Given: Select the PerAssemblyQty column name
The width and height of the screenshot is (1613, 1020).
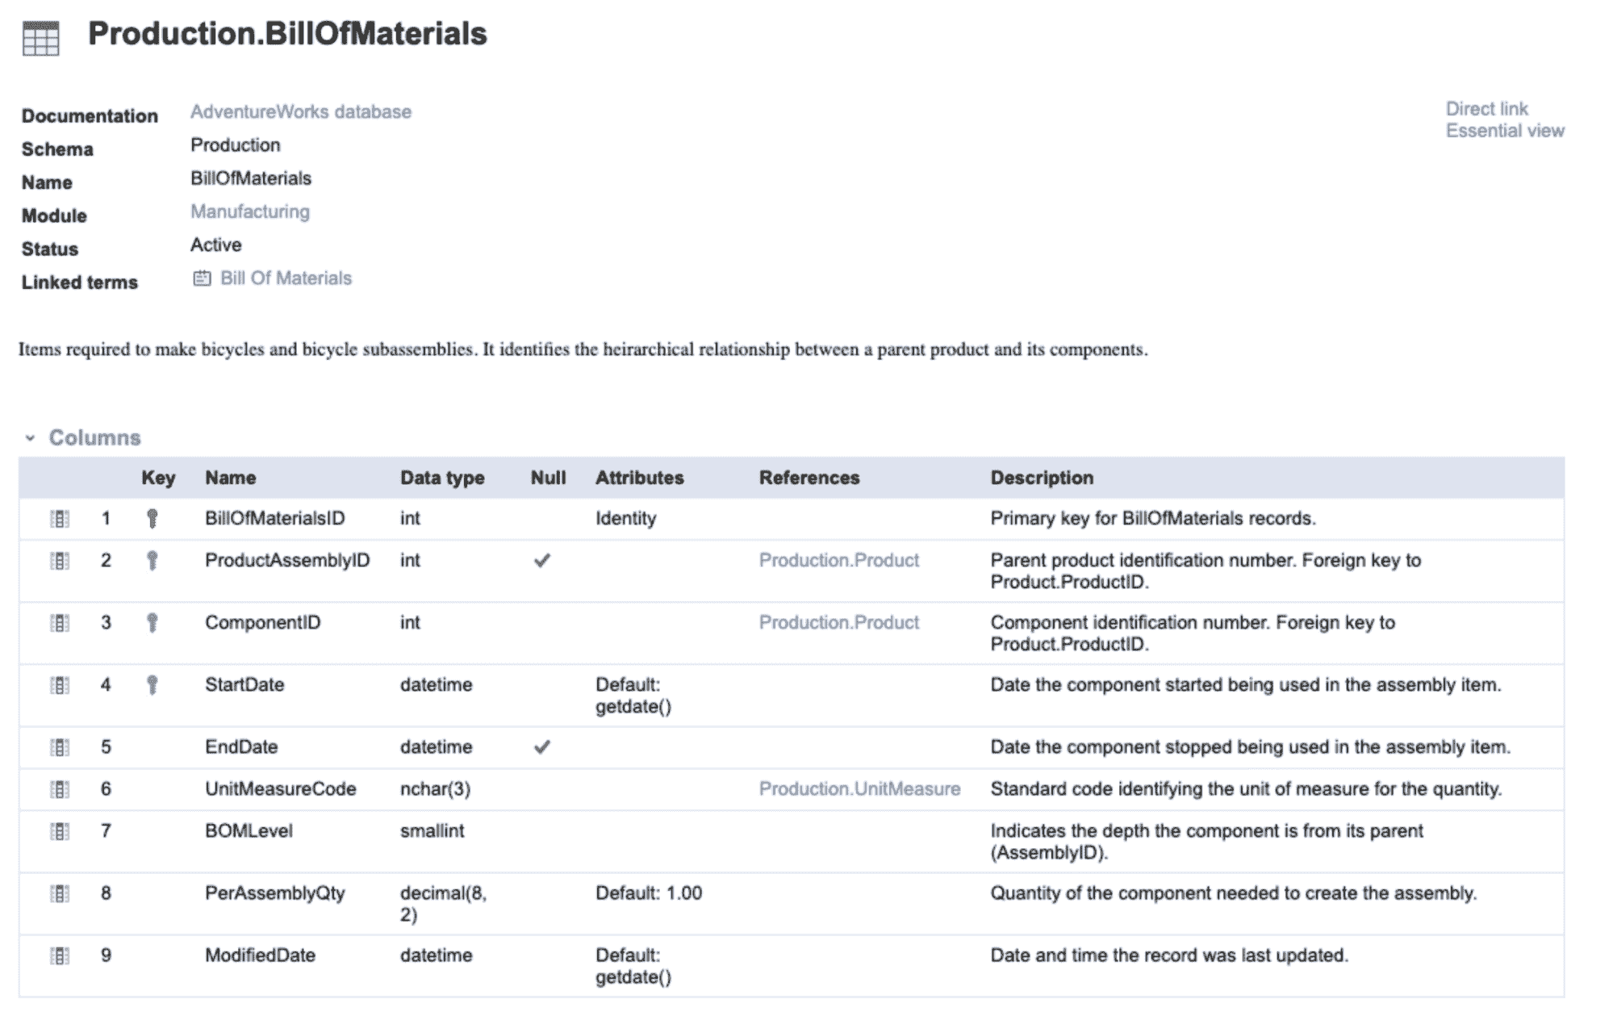Looking at the screenshot, I should (274, 892).
